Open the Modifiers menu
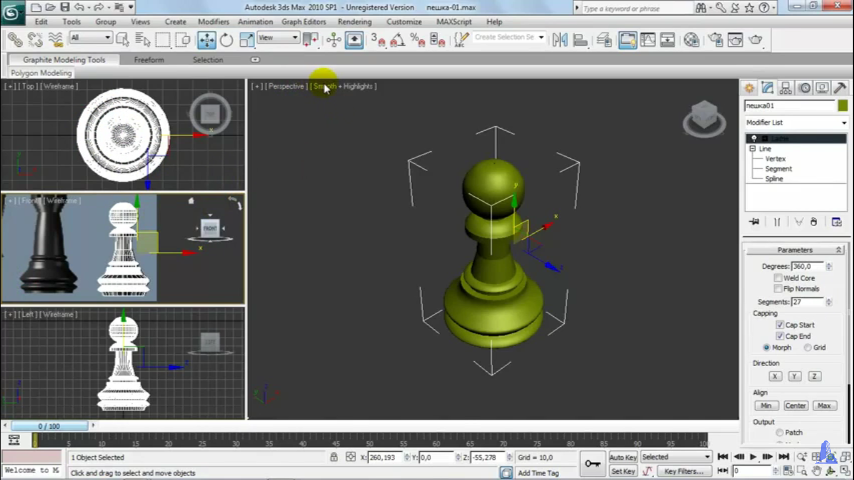This screenshot has width=854, height=480. 213,22
